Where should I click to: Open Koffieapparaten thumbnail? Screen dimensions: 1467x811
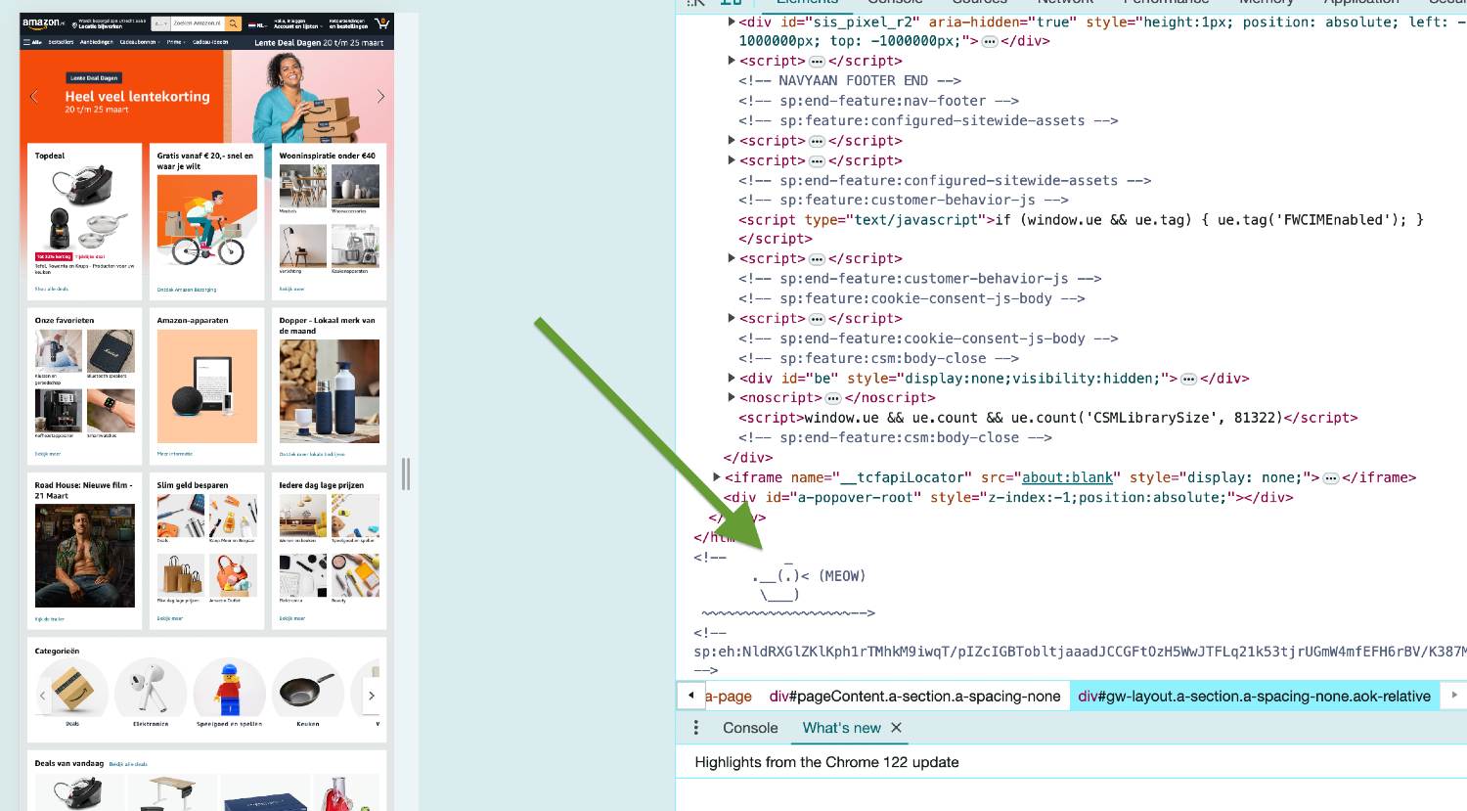coord(59,411)
